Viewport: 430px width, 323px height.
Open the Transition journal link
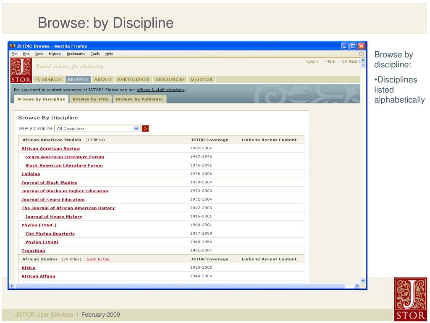pyautogui.click(x=33, y=251)
